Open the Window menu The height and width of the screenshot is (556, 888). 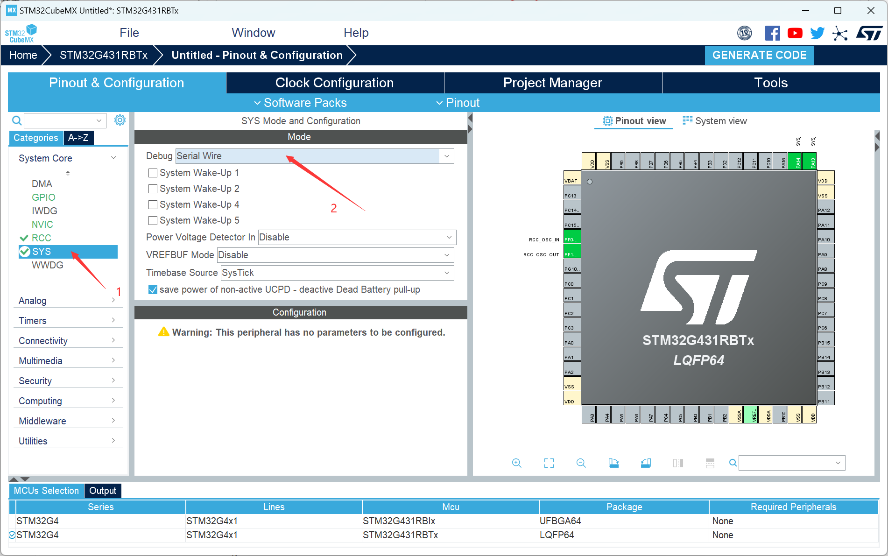pyautogui.click(x=254, y=33)
